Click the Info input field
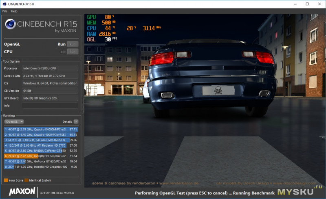The image size is (326, 199). (50, 106)
